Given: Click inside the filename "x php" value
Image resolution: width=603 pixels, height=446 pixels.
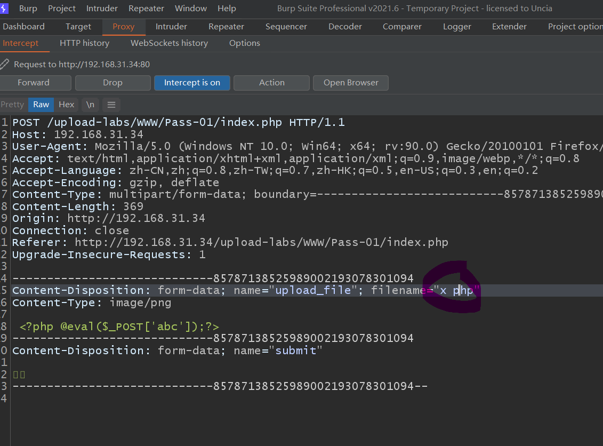Looking at the screenshot, I should click(456, 290).
